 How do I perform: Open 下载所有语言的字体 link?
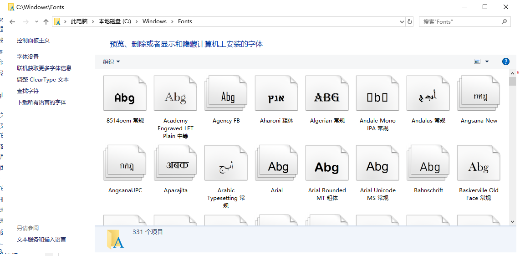[41, 102]
